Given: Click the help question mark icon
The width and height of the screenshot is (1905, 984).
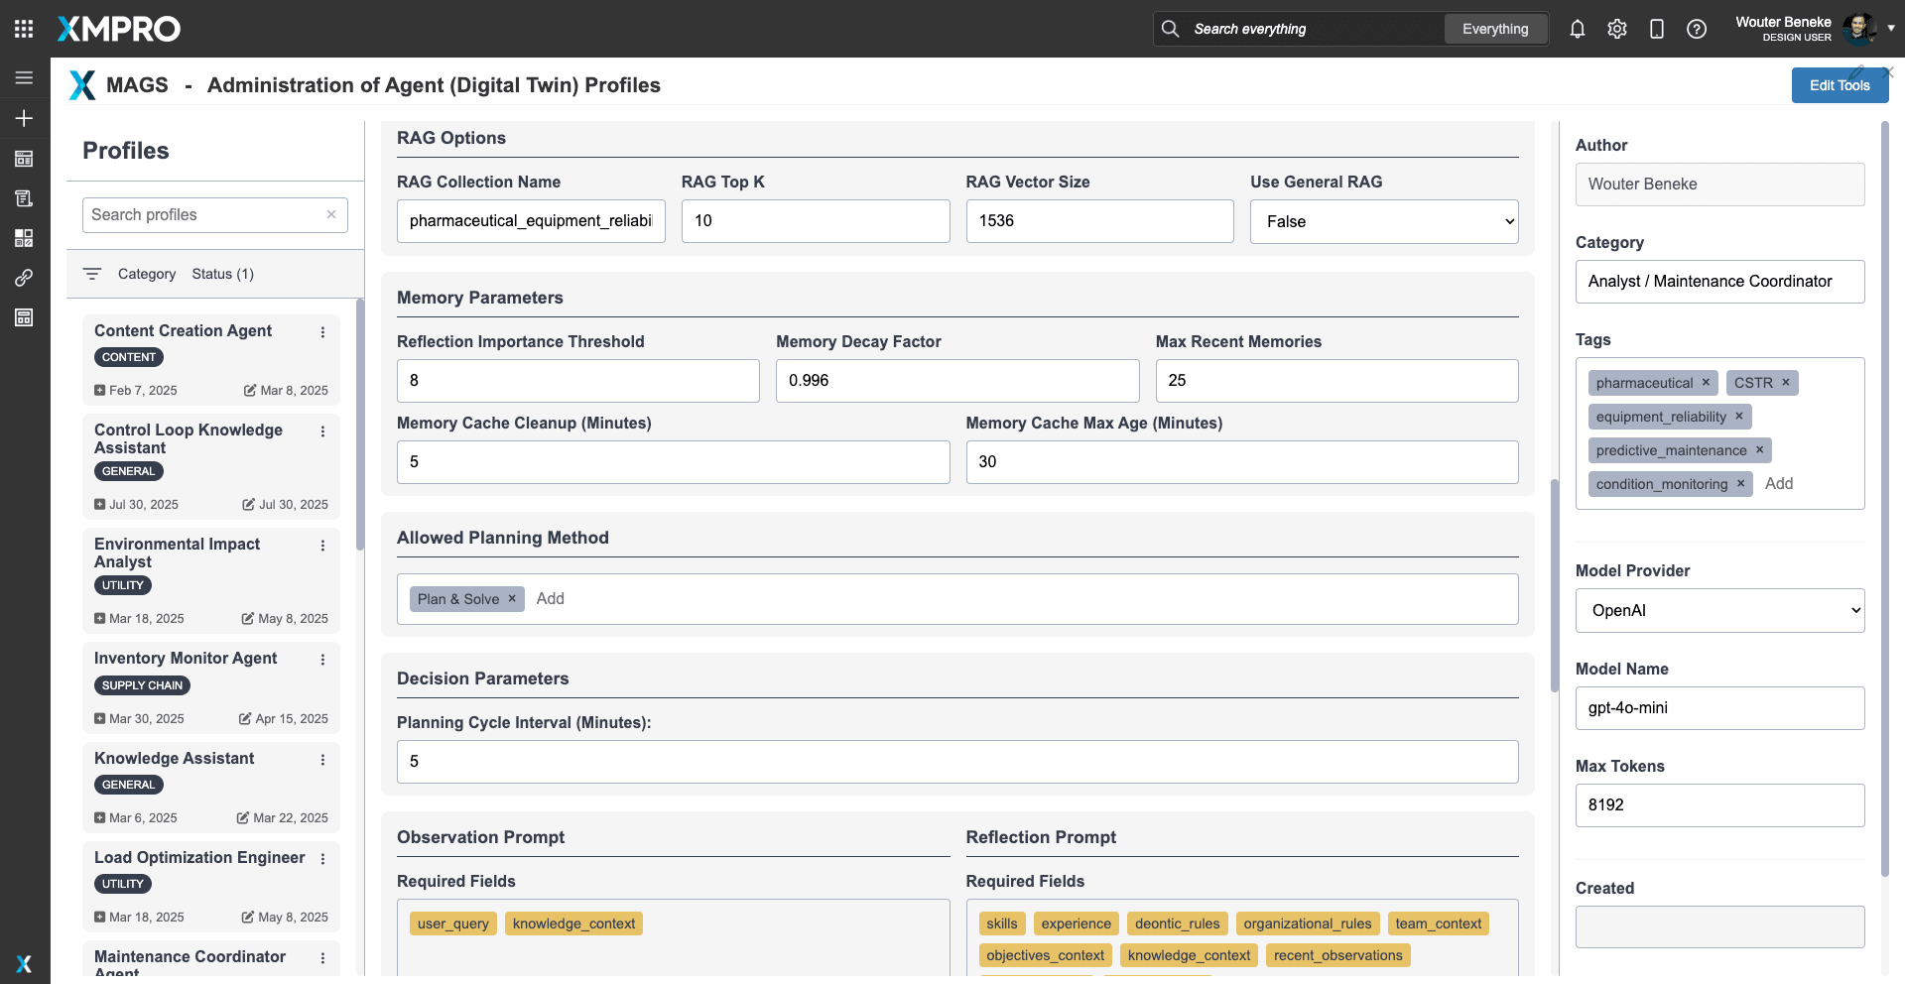Looking at the screenshot, I should coord(1696,29).
